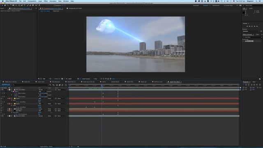This screenshot has height=148, width=263.
Task: Switch to the Library panel tab
Action: 258,35
